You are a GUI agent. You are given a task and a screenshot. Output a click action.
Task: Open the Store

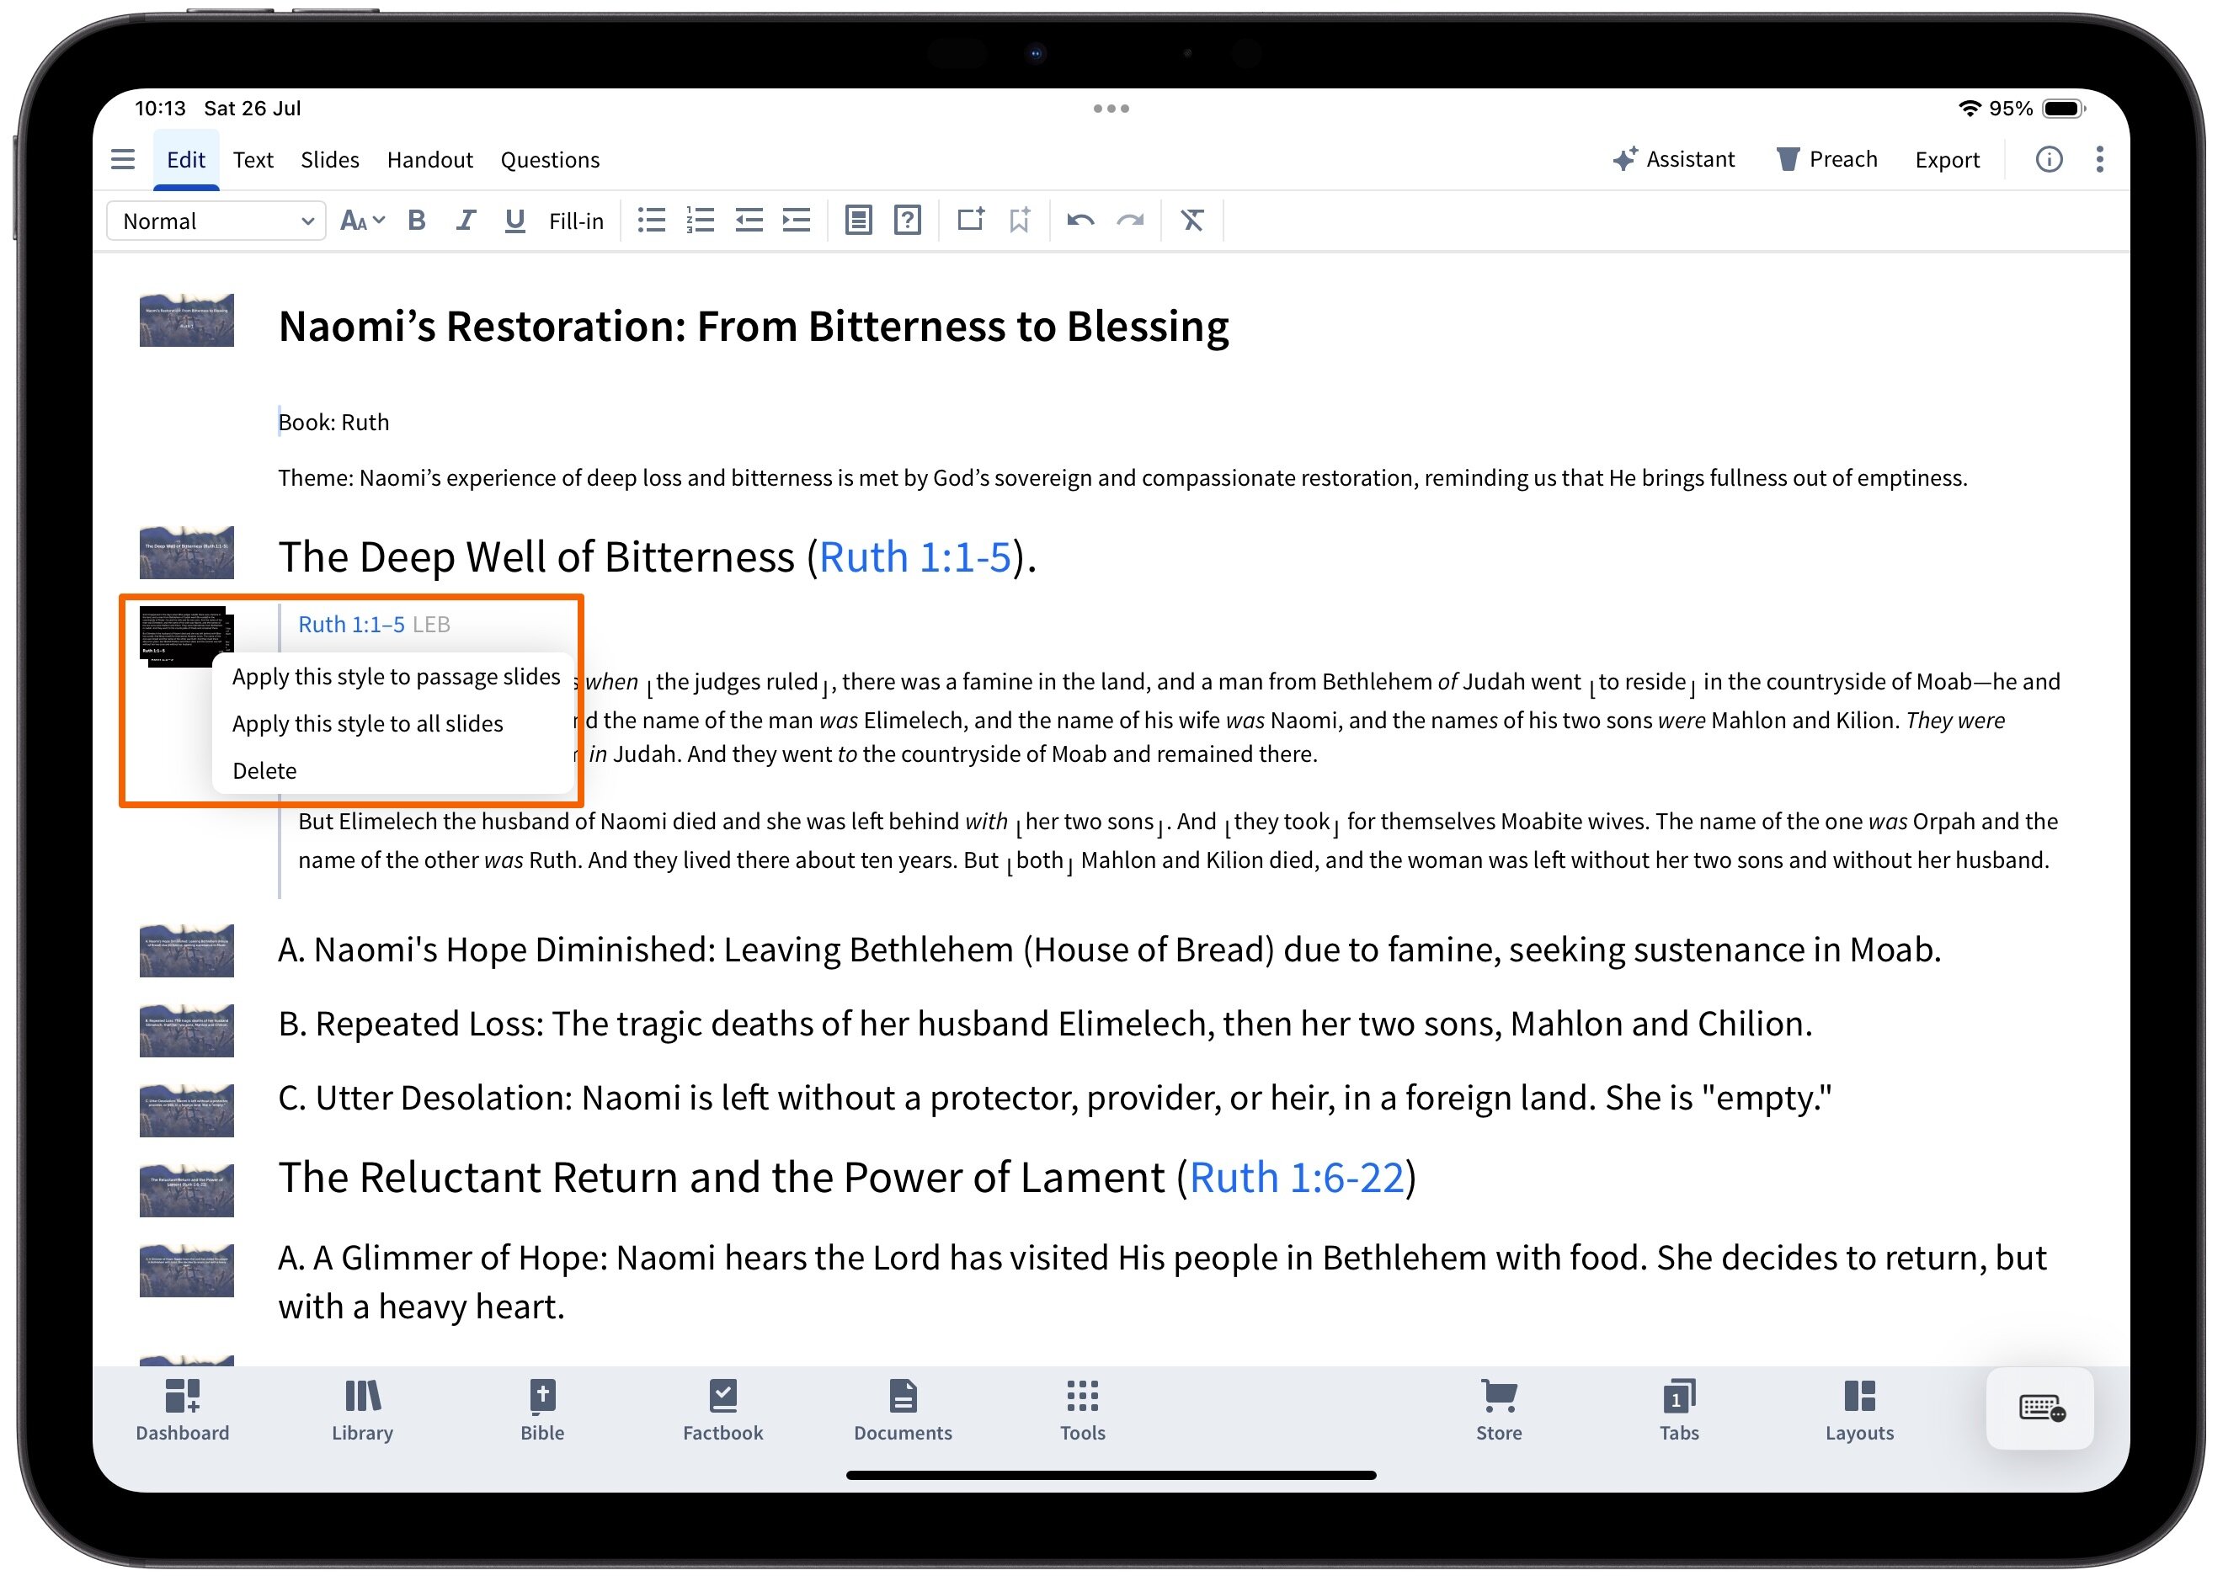[x=1499, y=1409]
